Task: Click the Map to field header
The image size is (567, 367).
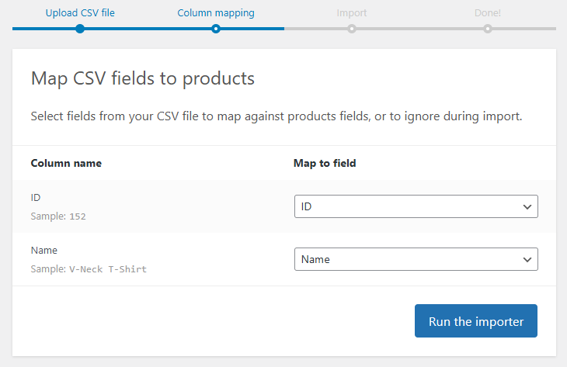Action: tap(325, 163)
